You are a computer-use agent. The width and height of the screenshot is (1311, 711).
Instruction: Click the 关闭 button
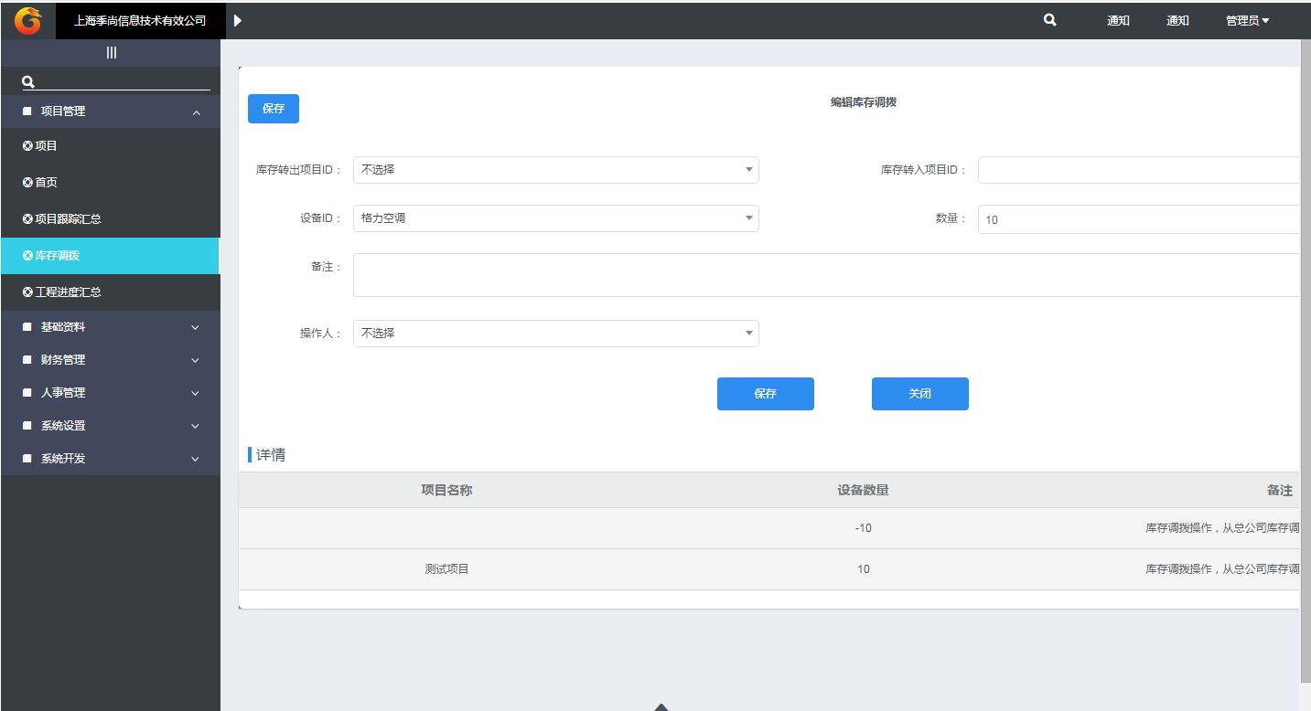tap(919, 394)
